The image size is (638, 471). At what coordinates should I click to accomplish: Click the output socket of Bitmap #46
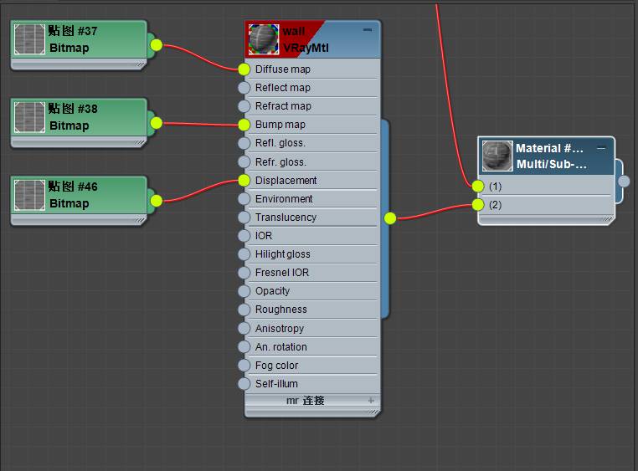coord(157,201)
